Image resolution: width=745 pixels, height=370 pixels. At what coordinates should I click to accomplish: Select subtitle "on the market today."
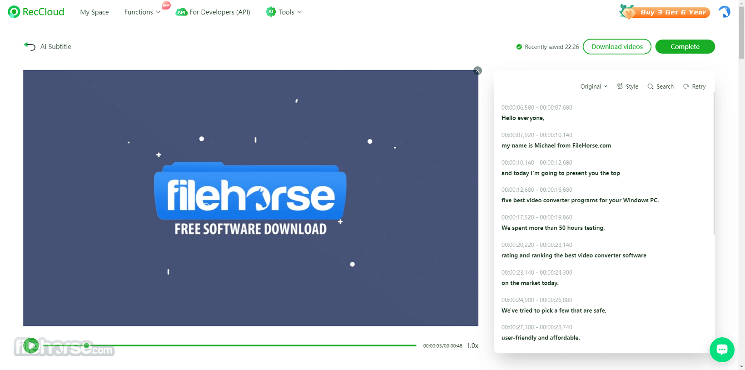(530, 283)
